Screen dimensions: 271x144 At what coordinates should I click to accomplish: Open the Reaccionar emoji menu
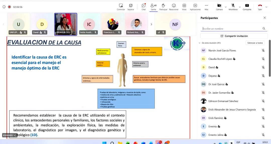coord(174,6)
